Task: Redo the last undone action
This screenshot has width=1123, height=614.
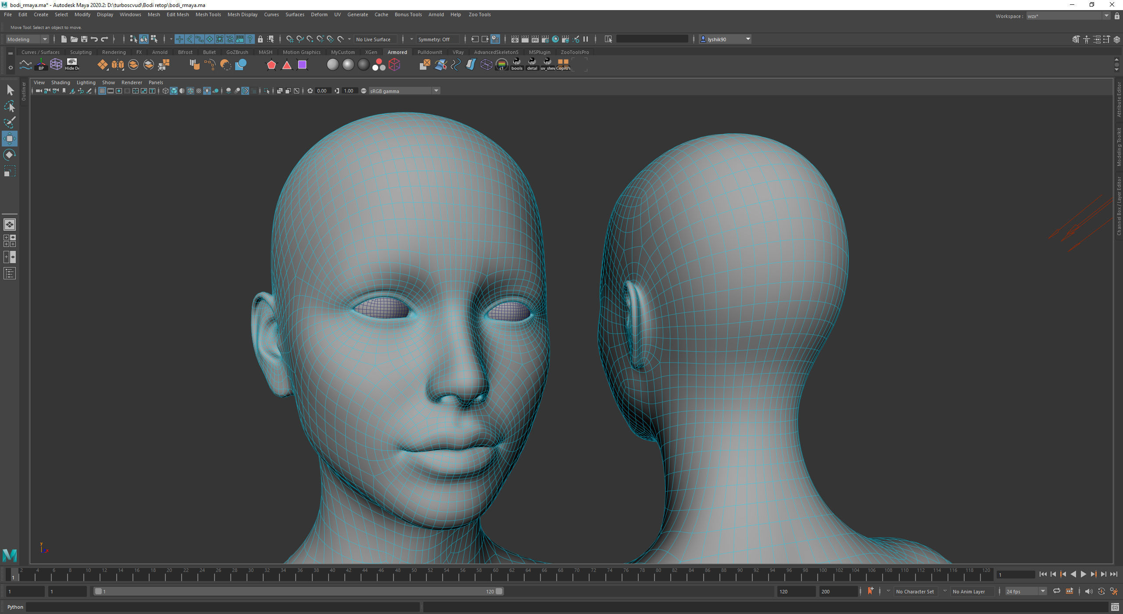Action: (104, 39)
